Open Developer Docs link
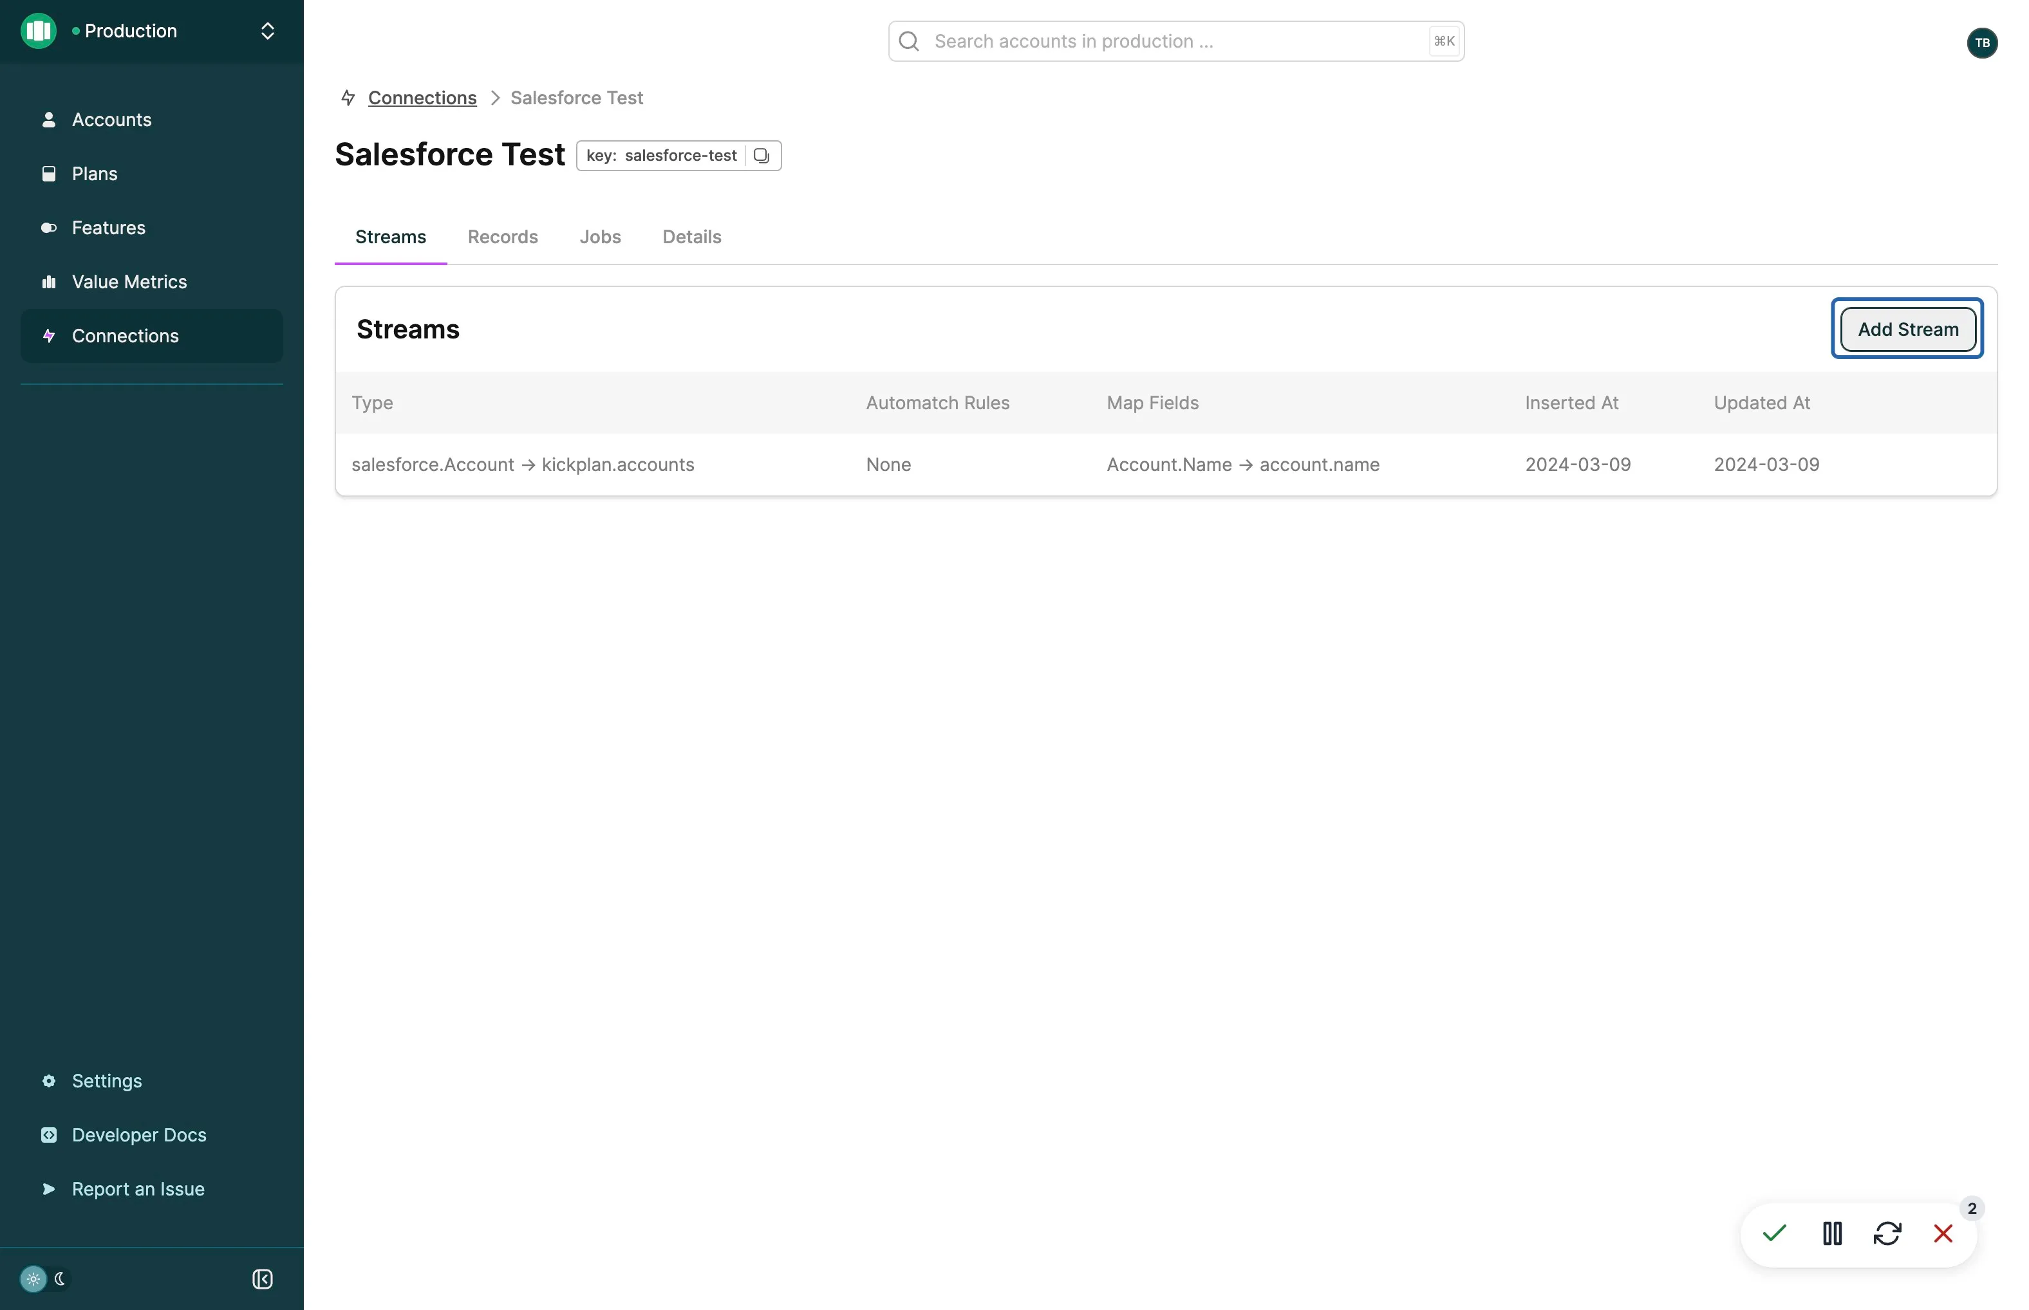This screenshot has width=2029, height=1310. 151,1135
